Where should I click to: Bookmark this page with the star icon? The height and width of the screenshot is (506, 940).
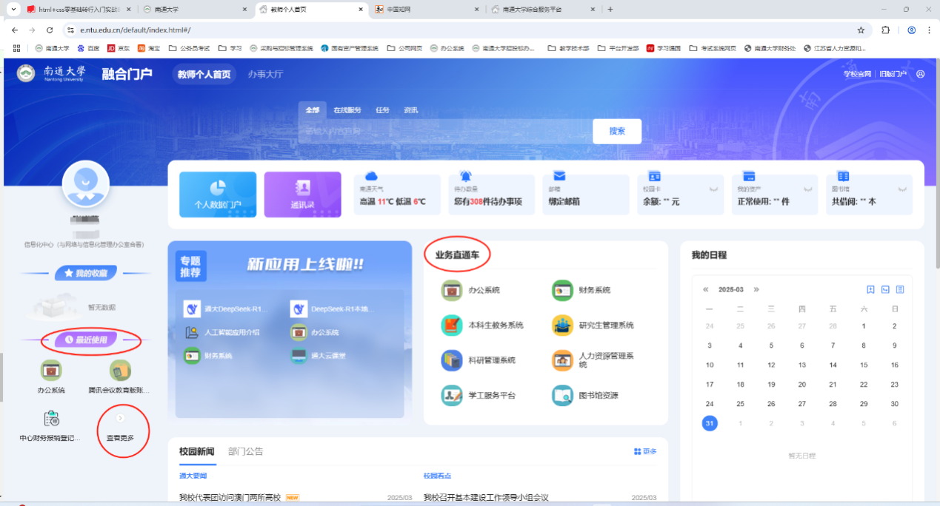[x=861, y=30]
